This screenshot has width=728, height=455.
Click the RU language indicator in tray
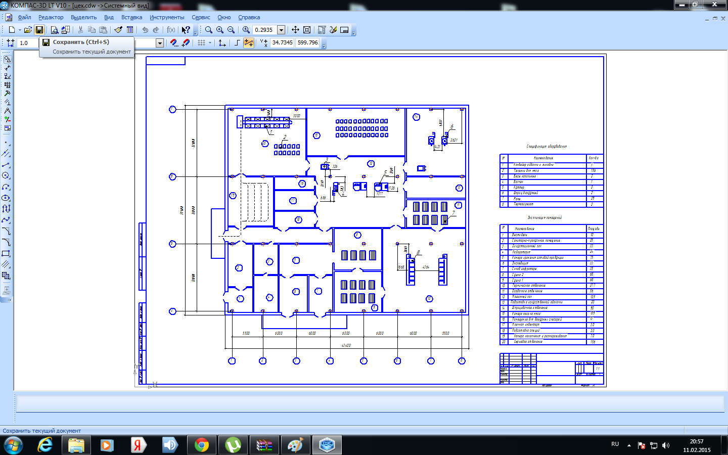615,444
